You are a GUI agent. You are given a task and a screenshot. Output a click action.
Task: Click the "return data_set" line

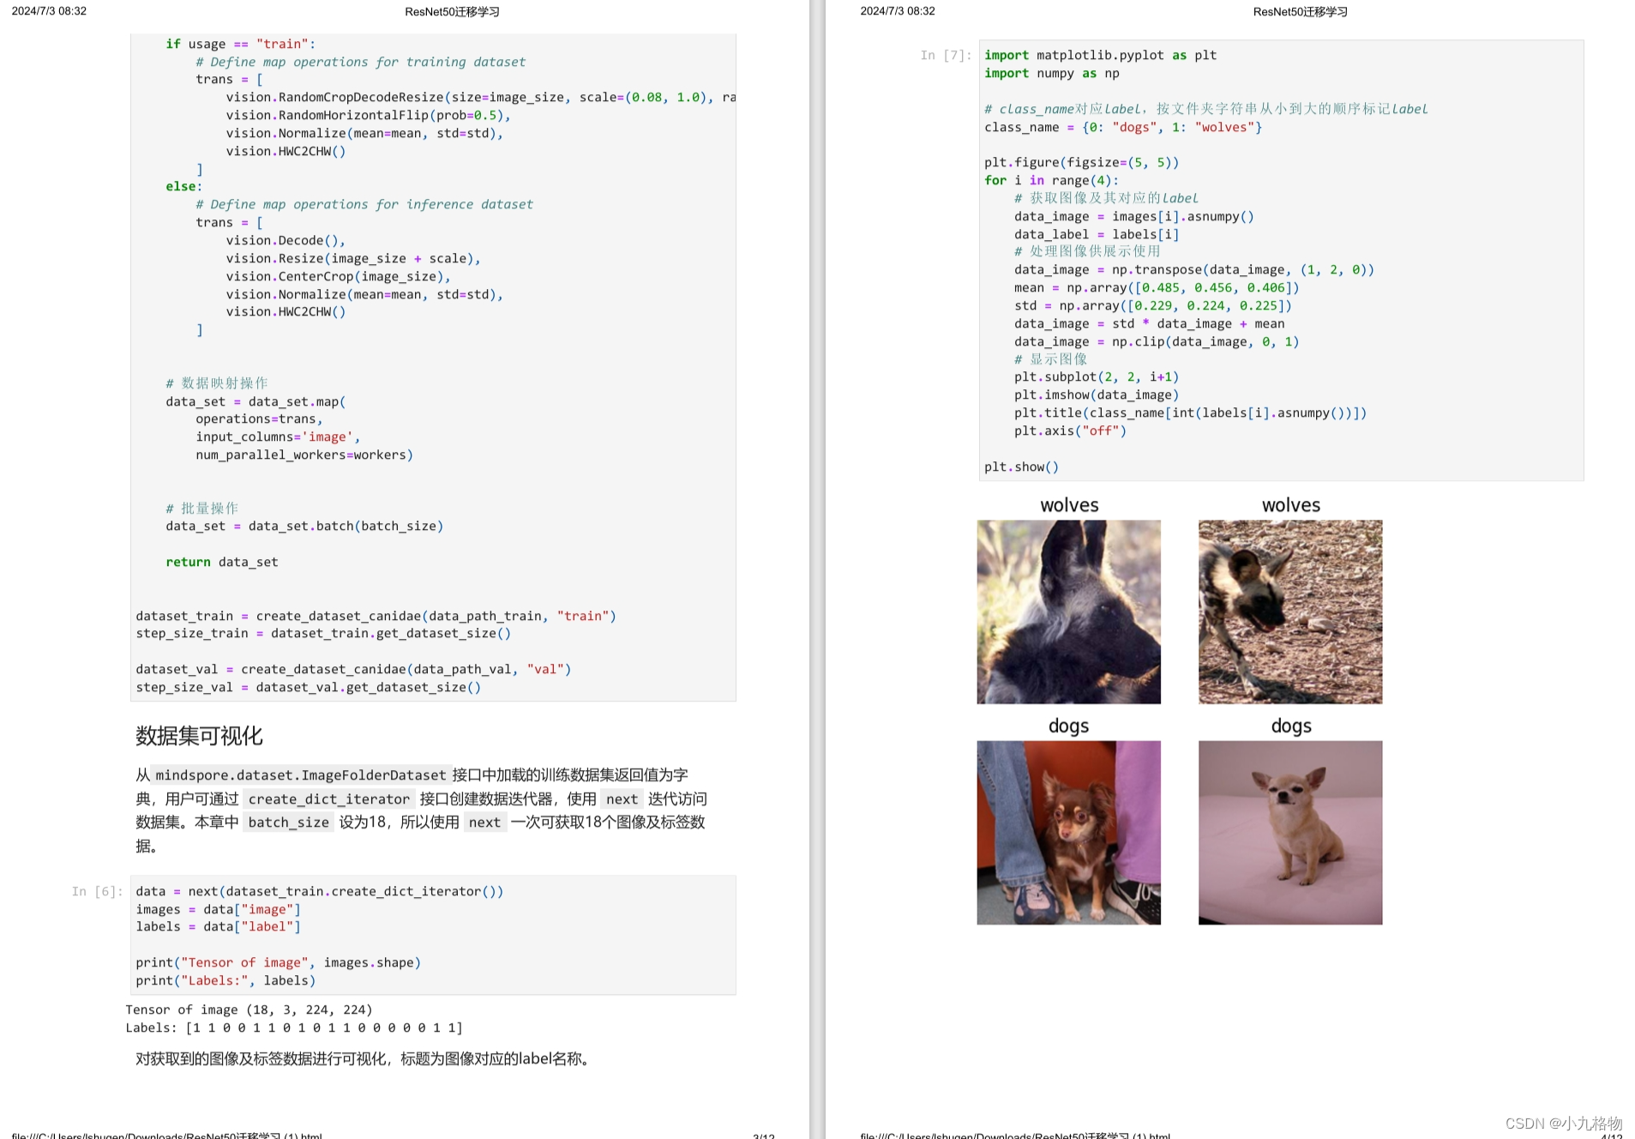point(222,562)
